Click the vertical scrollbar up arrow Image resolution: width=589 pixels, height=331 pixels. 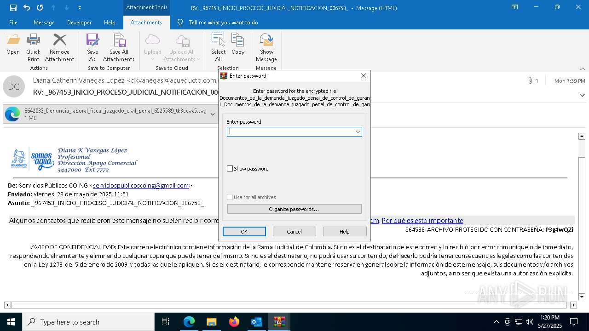point(582,137)
